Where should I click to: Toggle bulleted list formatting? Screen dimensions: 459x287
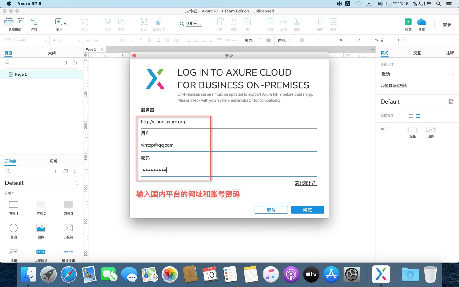(177, 40)
